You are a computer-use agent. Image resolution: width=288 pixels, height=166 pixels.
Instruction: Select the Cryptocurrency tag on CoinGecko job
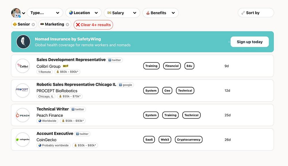[189, 140]
